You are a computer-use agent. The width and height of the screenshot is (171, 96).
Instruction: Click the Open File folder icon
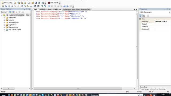coord(33,3)
